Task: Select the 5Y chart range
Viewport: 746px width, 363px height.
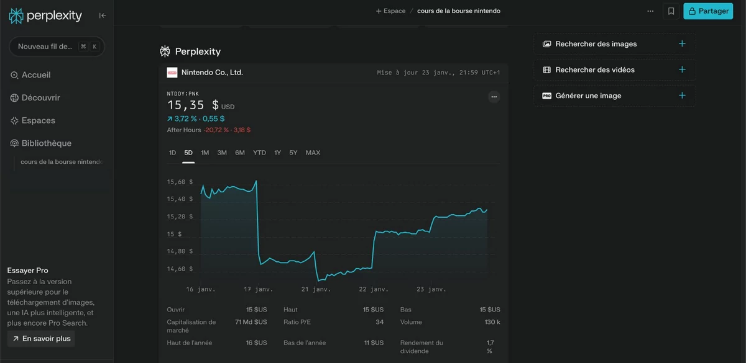Action: point(293,153)
